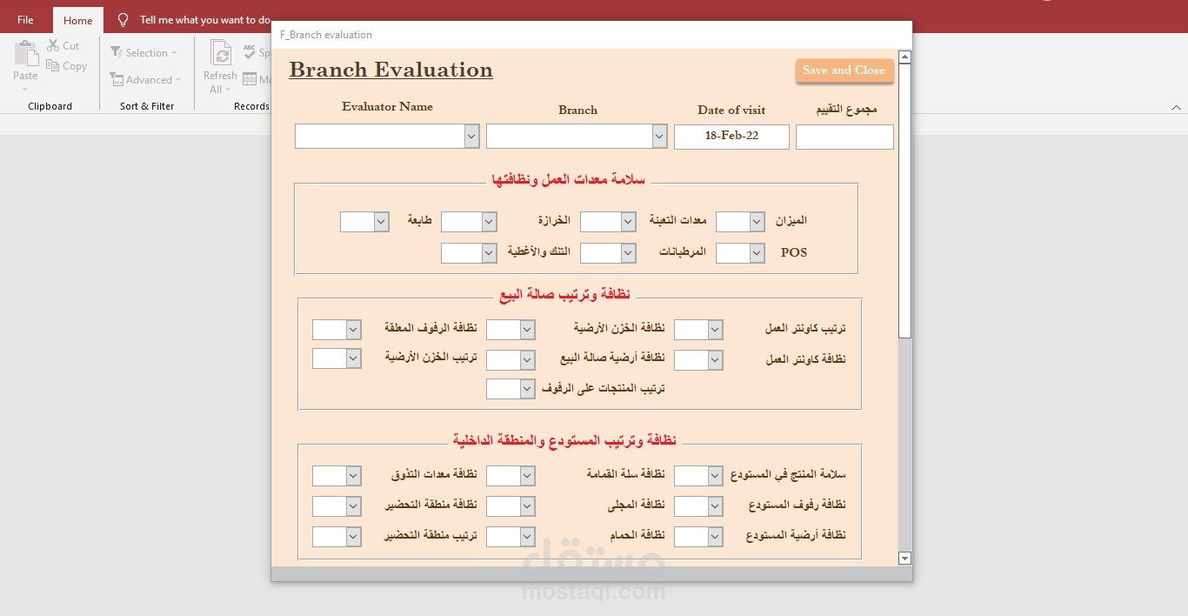Click the Branch Evaluation heading
The image size is (1188, 616).
coord(390,70)
